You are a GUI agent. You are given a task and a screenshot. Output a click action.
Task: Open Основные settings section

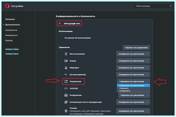click(x=10, y=19)
